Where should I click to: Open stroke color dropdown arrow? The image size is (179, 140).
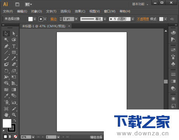45,19
